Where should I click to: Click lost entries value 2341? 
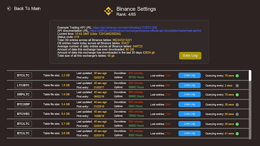pos(168,95)
